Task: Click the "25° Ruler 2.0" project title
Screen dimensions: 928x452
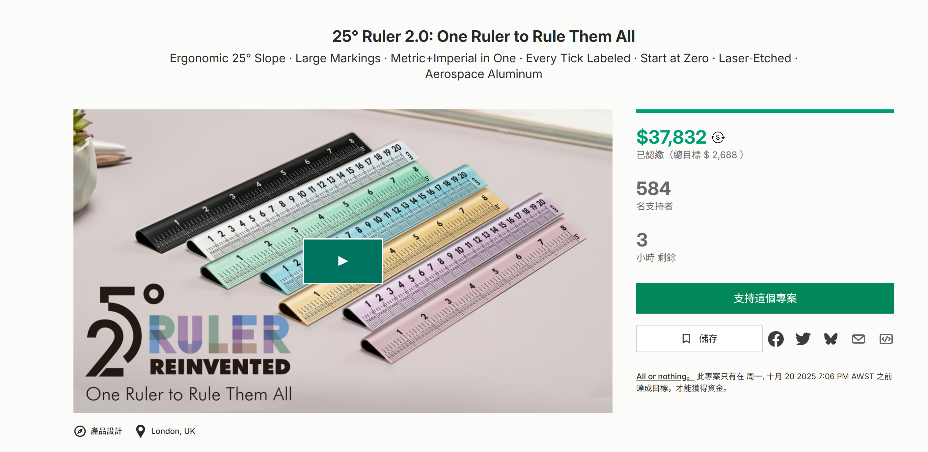Action: pos(483,37)
